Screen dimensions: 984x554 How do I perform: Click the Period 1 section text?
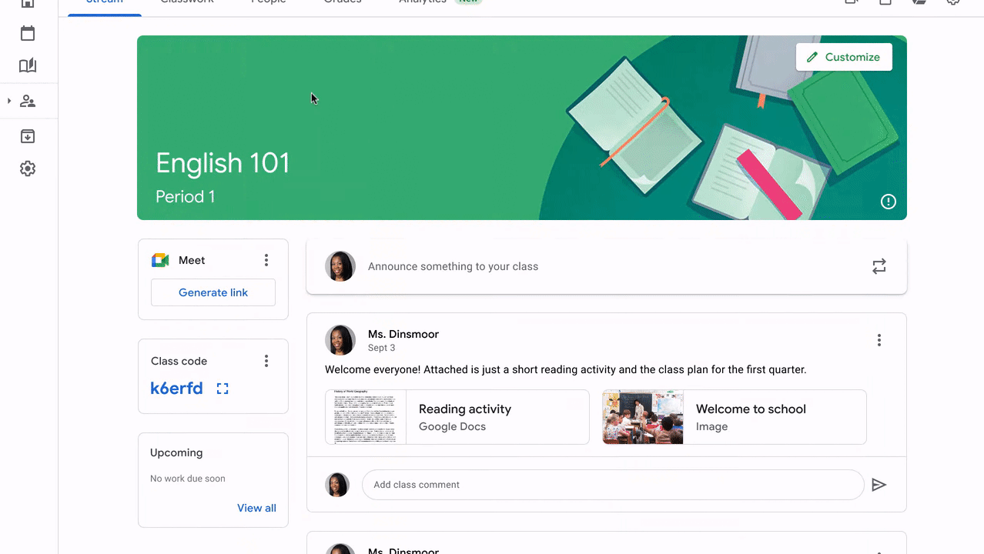click(186, 196)
